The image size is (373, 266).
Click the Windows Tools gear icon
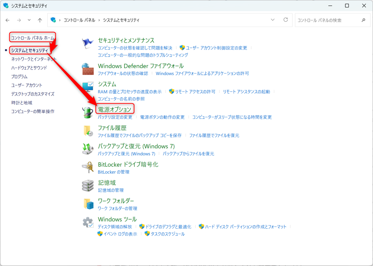point(88,223)
